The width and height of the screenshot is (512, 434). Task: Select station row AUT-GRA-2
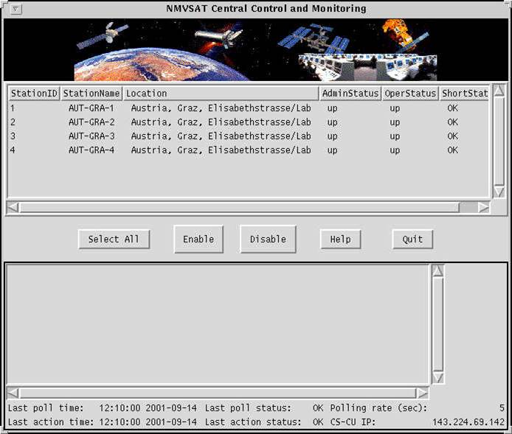coord(248,122)
